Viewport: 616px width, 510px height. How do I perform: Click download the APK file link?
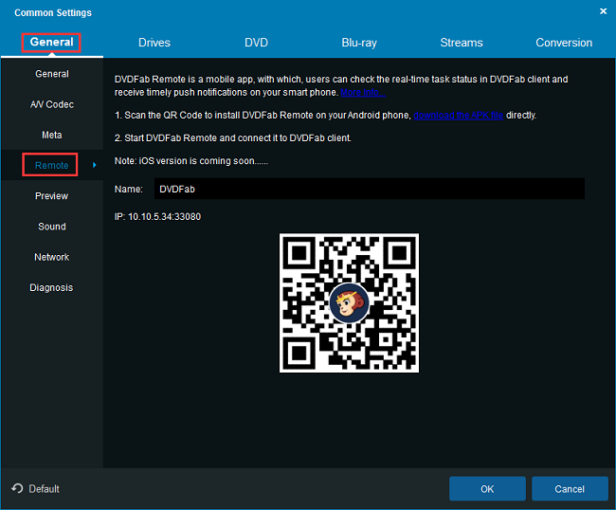(x=458, y=115)
